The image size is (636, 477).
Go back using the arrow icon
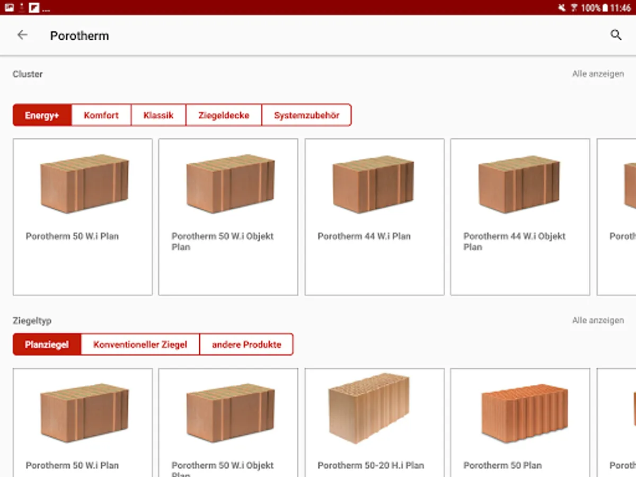click(x=22, y=35)
